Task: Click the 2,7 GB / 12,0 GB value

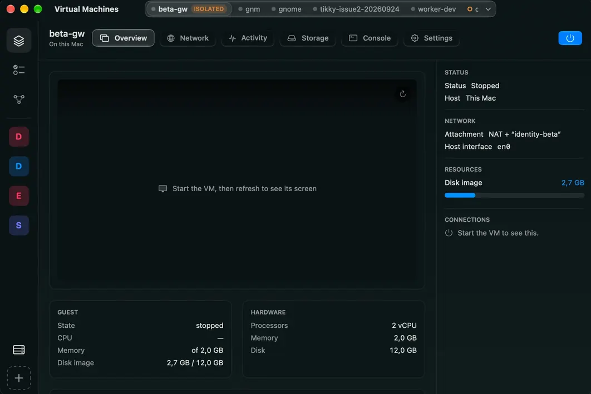Action: (x=195, y=363)
